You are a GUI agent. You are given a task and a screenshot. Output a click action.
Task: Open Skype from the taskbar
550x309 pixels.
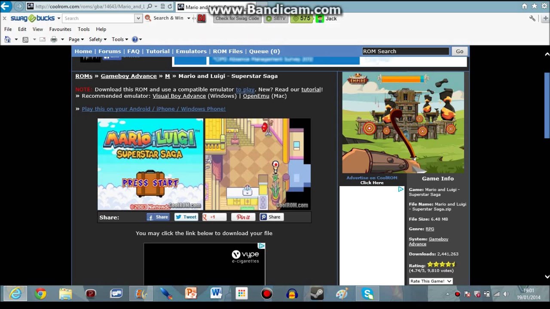368,294
